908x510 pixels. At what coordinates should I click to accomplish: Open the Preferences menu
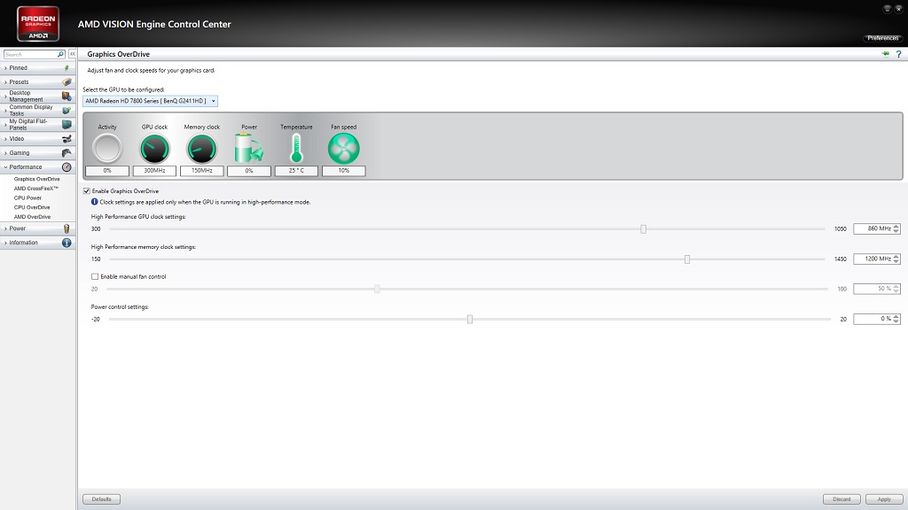tap(882, 38)
